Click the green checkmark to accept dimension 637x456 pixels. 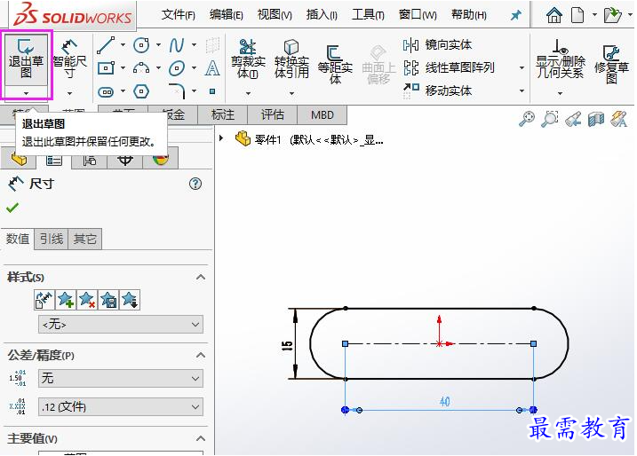point(12,208)
